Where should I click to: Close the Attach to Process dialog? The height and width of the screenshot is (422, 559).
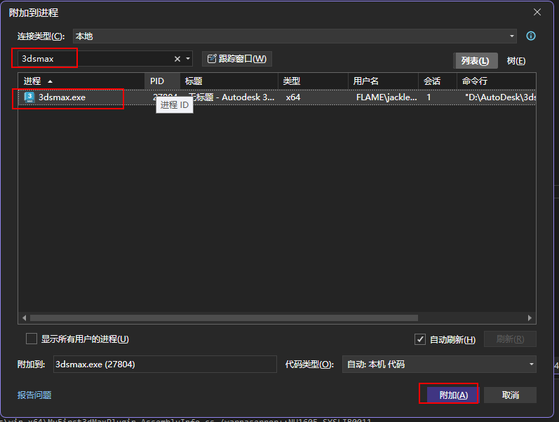coord(537,12)
